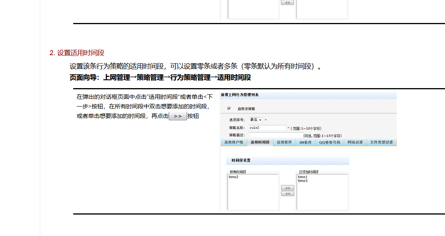The height and width of the screenshot is (236, 445).
Task: Switch to the IM软件 tab
Action: pos(305,143)
